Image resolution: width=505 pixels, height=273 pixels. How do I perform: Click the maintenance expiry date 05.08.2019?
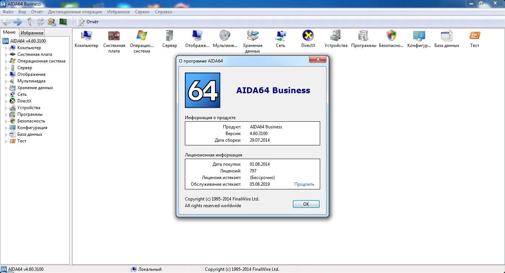[260, 184]
